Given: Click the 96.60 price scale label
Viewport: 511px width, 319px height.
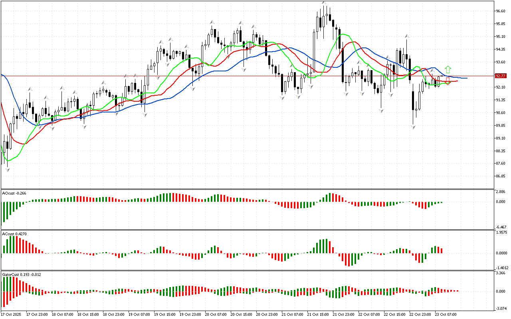Looking at the screenshot, I should [x=500, y=11].
